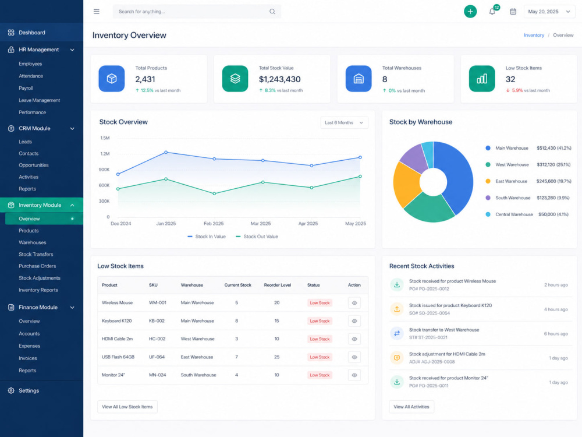The width and height of the screenshot is (582, 437).
Task: Open Purchase Orders in sidebar
Action: (x=37, y=266)
